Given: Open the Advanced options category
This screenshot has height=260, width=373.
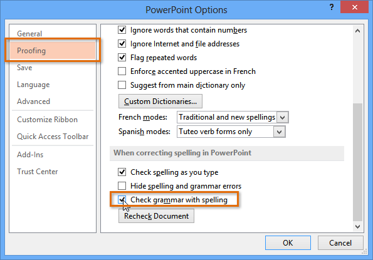Looking at the screenshot, I should click(53, 101).
